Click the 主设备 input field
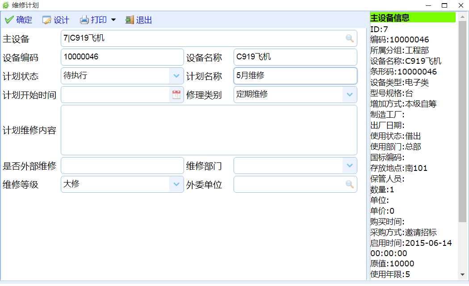469x286 pixels. click(209, 38)
